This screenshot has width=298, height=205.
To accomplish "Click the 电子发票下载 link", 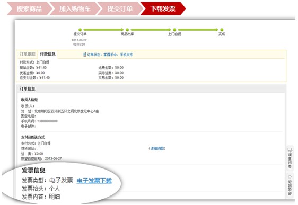I will 94,181.
